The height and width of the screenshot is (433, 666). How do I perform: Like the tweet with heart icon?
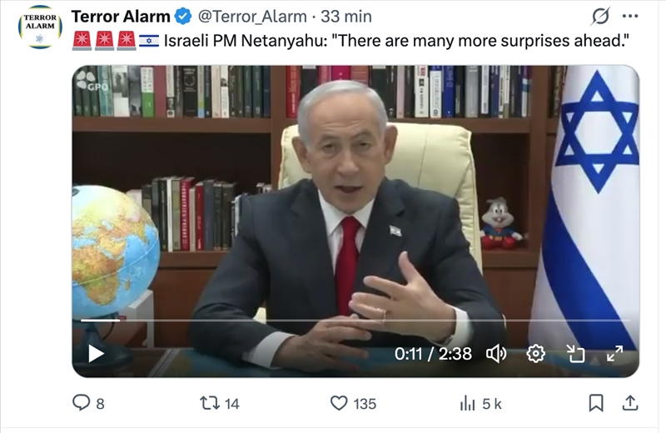339,403
